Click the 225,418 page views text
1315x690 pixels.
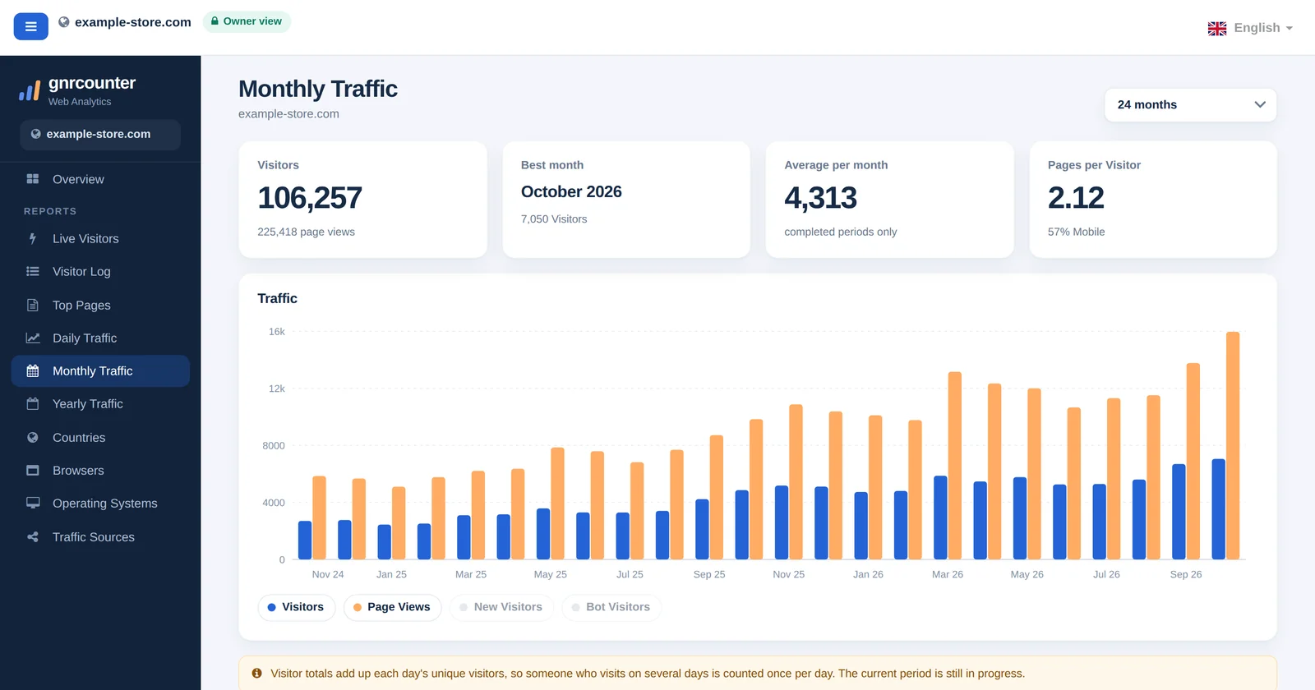[306, 232]
